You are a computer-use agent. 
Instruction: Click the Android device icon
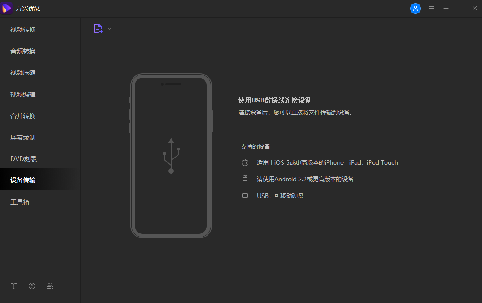[245, 178]
